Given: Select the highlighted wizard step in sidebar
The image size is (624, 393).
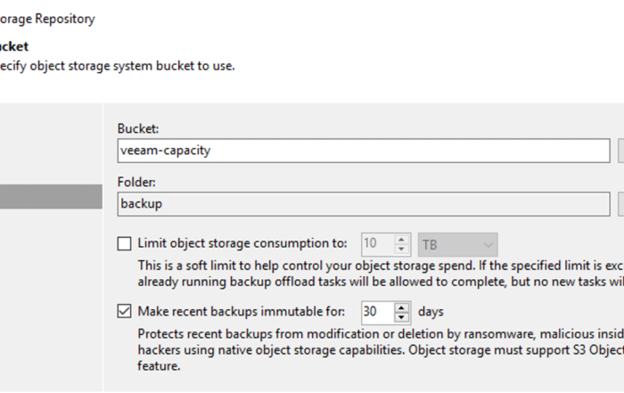Looking at the screenshot, I should point(51,196).
